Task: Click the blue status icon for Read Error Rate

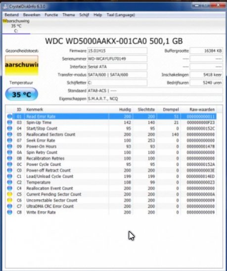Action: point(10,116)
